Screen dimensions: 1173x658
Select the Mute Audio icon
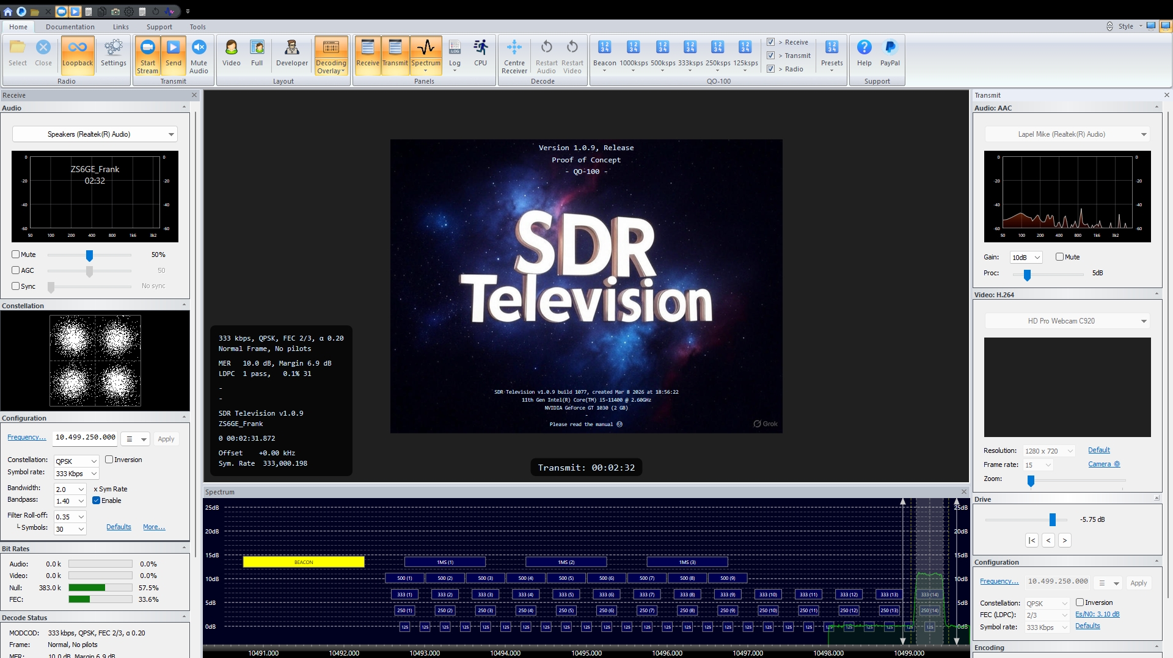(x=199, y=55)
